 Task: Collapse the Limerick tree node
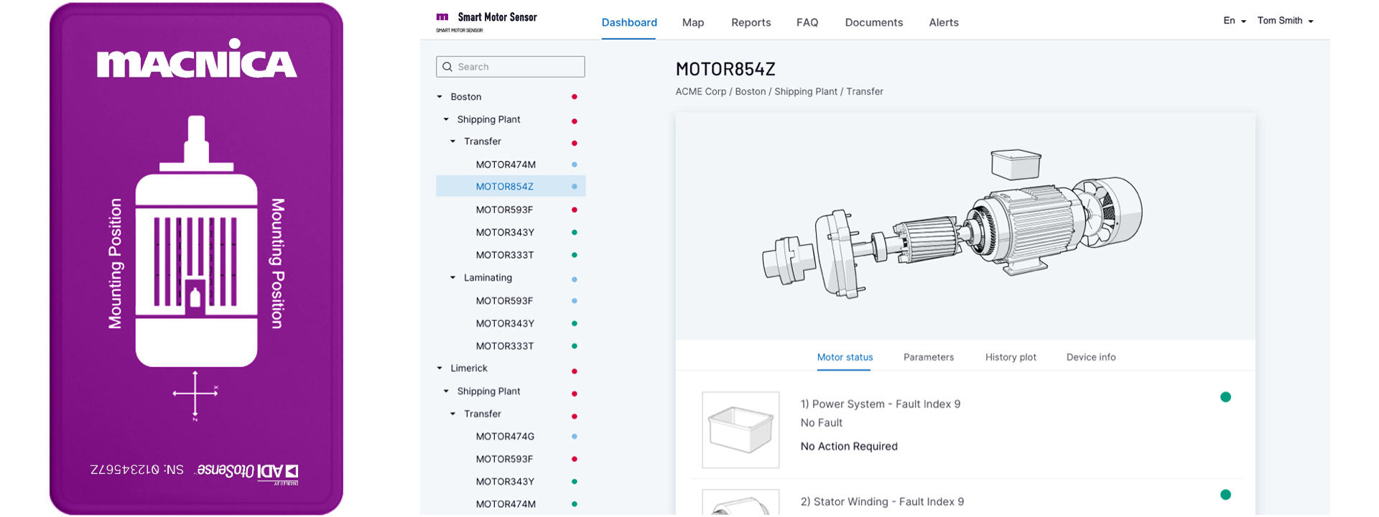click(440, 368)
